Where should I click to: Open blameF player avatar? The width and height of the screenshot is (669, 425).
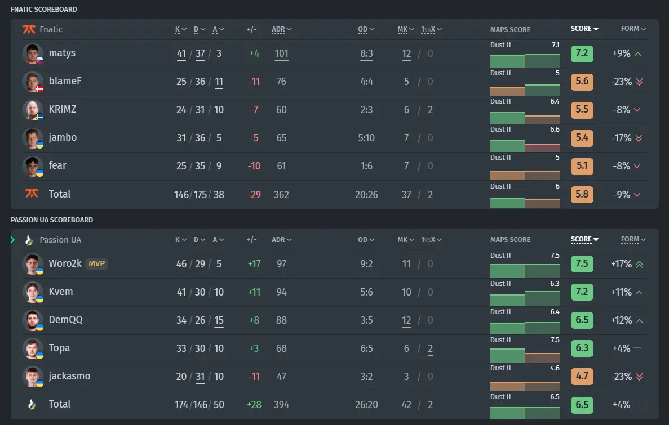point(33,82)
